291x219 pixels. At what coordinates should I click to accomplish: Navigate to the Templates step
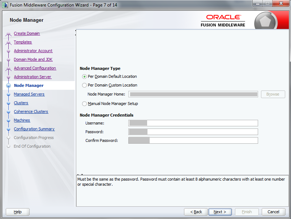pos(23,42)
